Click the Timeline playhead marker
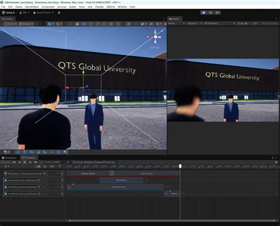The width and height of the screenshot is (280, 226). [x=180, y=166]
